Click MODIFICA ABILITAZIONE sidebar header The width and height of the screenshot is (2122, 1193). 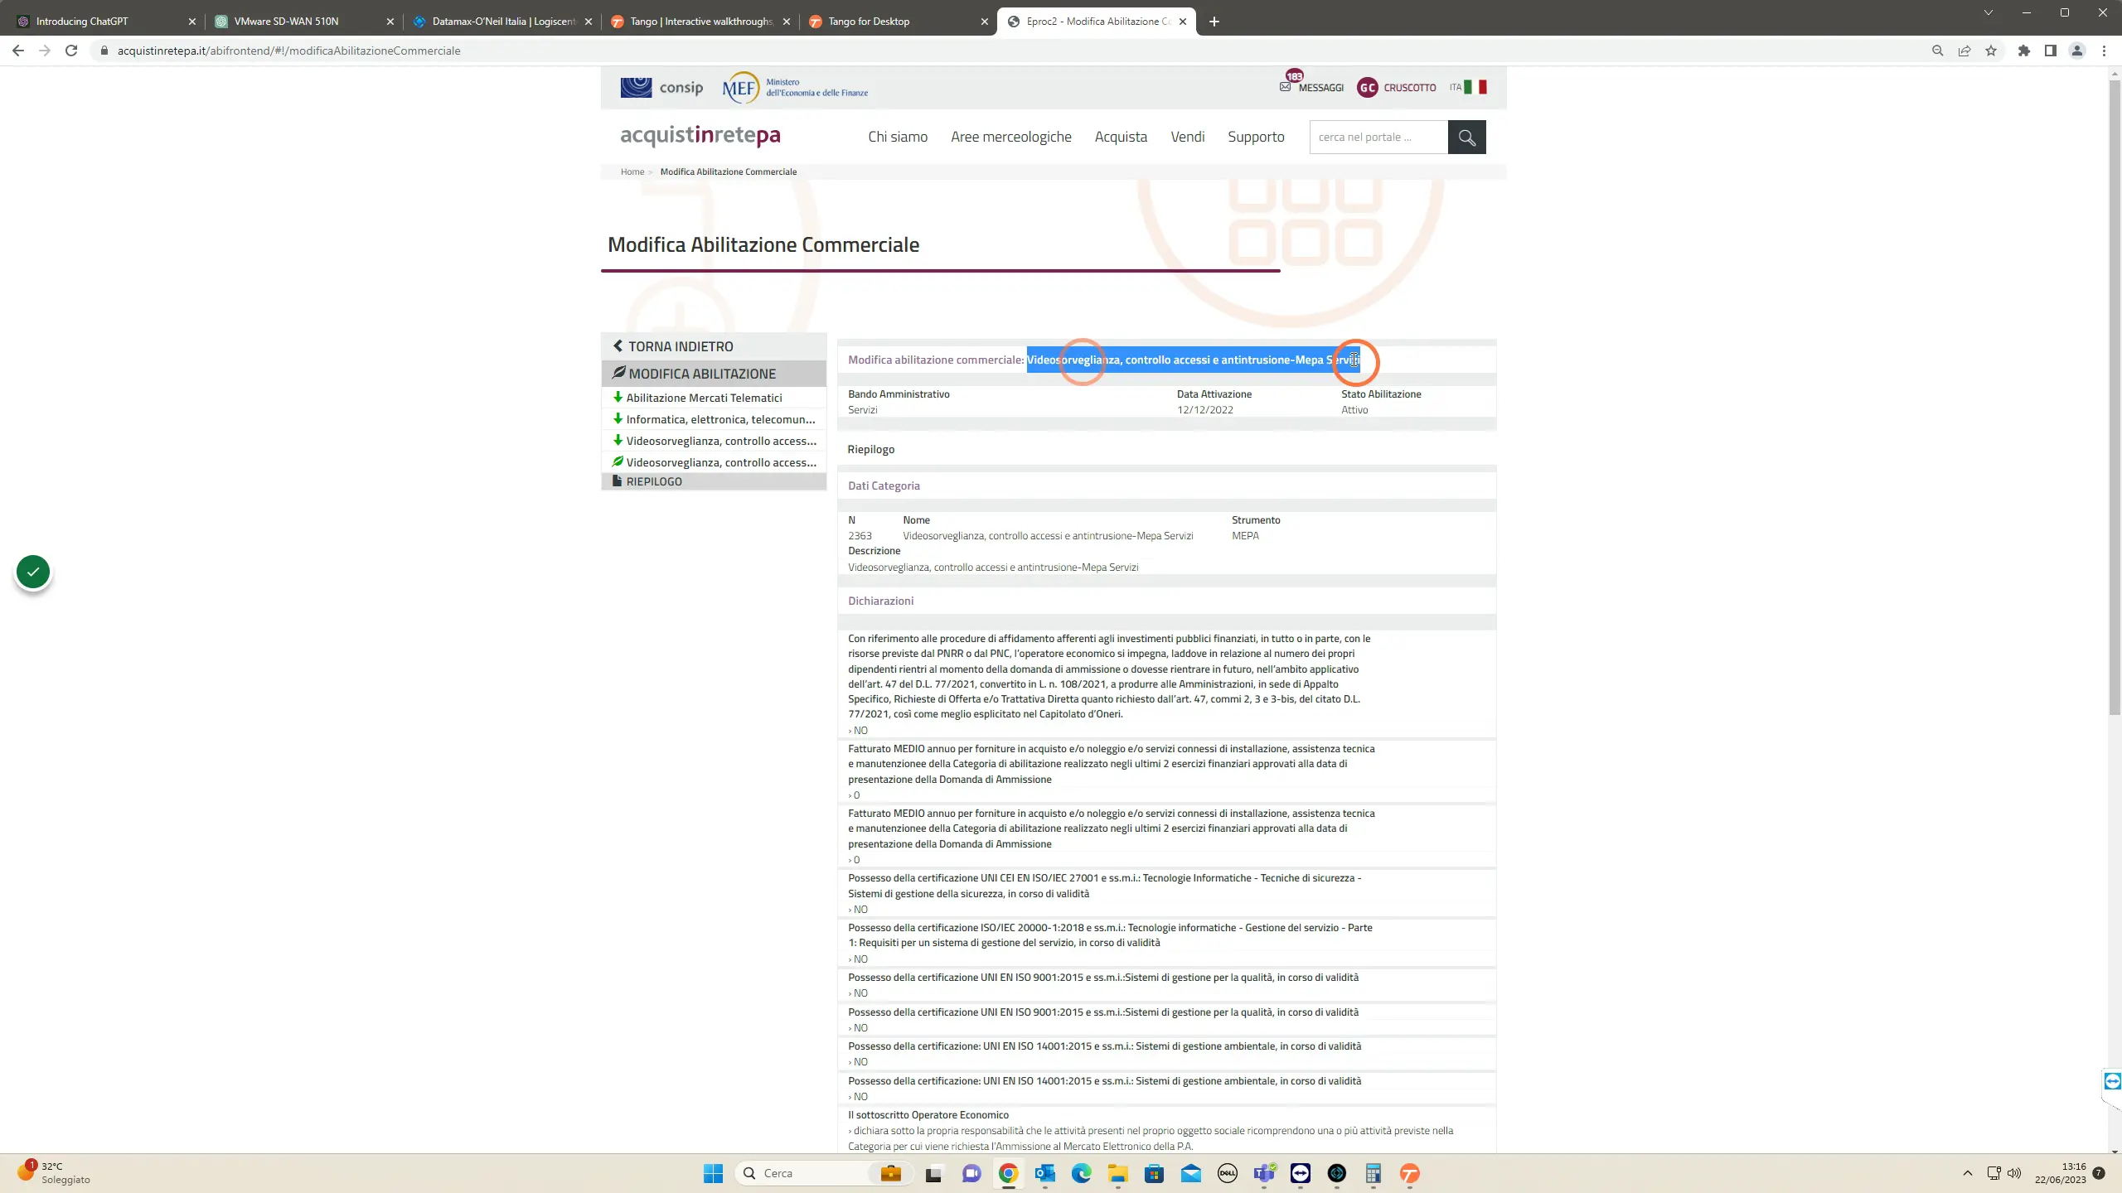point(714,374)
